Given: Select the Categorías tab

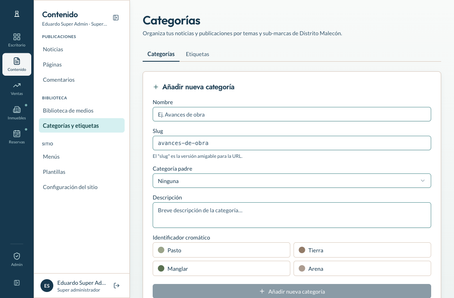Looking at the screenshot, I should click(161, 54).
